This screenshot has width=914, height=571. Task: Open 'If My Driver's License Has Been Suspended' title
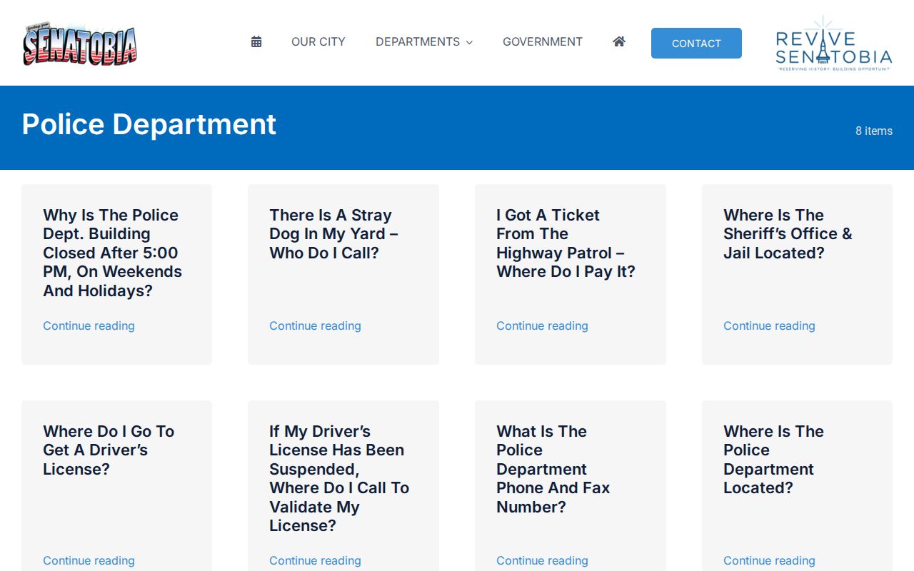tap(339, 478)
